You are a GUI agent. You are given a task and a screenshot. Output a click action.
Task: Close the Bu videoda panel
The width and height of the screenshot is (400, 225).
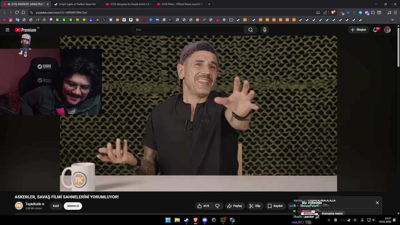377,203
